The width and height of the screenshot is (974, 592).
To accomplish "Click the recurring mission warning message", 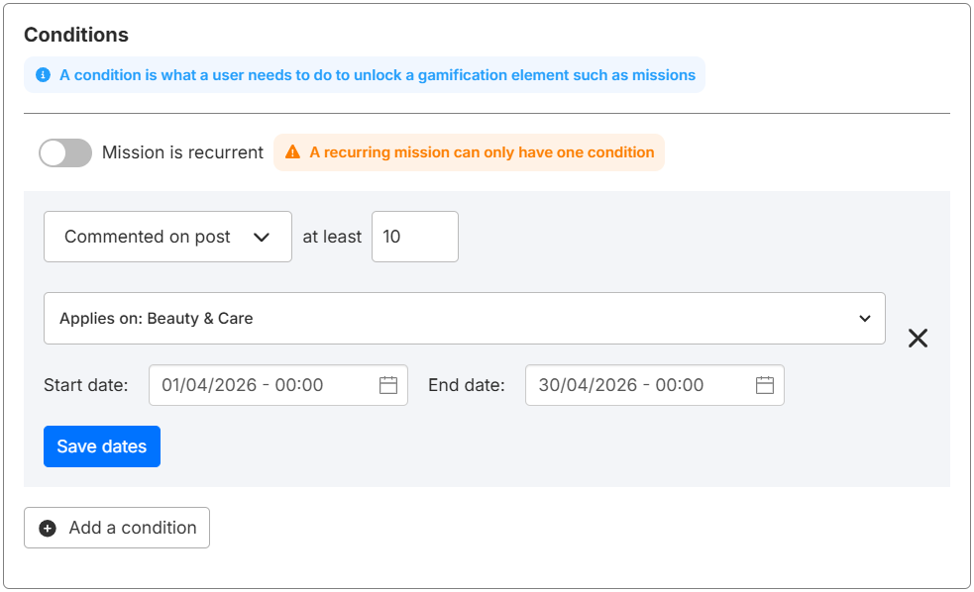I will [482, 152].
